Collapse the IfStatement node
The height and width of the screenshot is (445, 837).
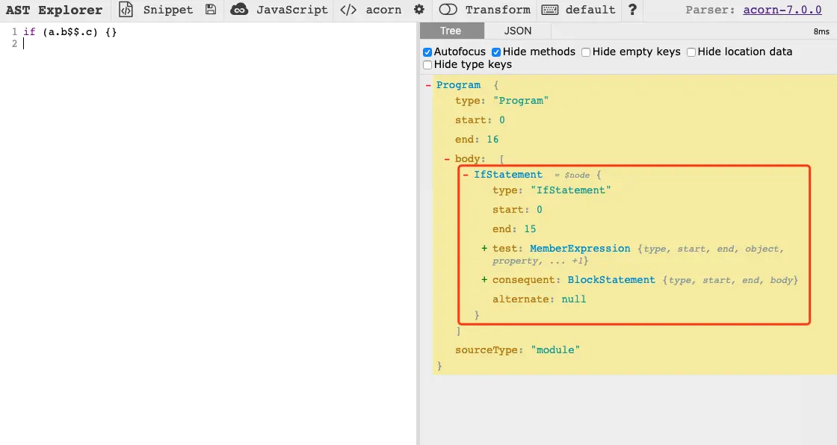tap(466, 175)
